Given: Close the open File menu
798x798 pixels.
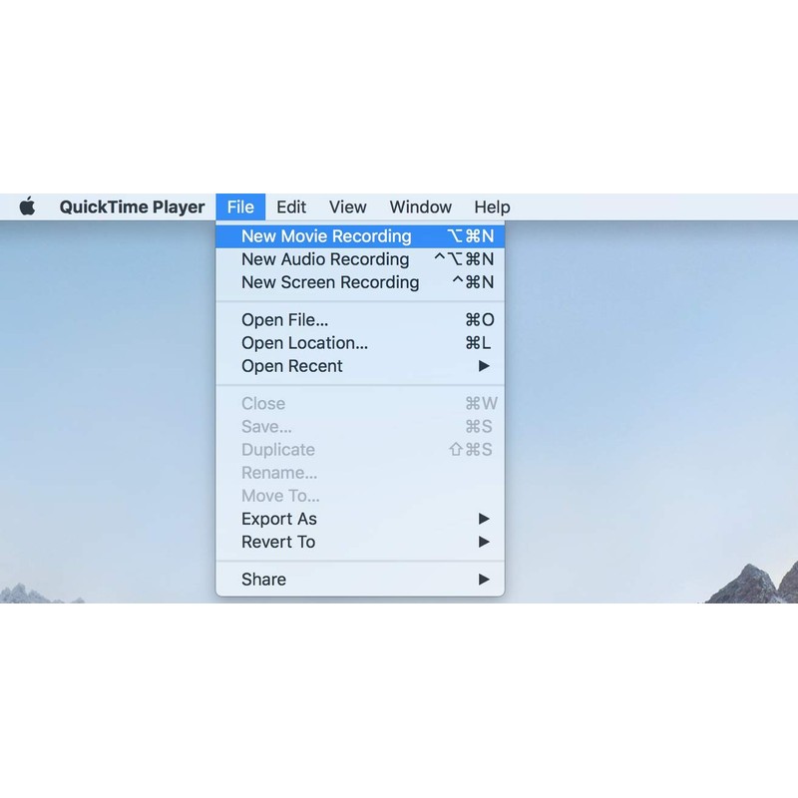Looking at the screenshot, I should 240,206.
